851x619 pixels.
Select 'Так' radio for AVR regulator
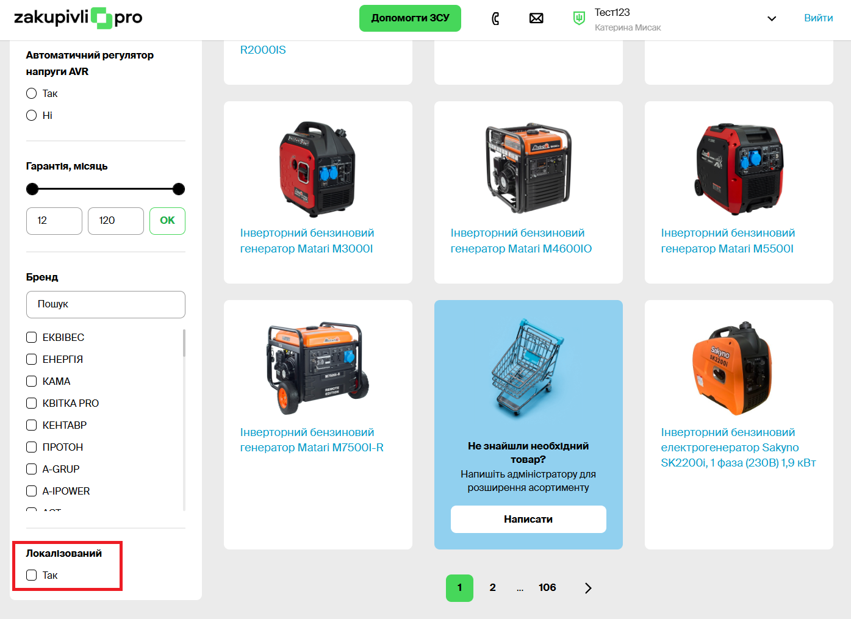[x=32, y=93]
